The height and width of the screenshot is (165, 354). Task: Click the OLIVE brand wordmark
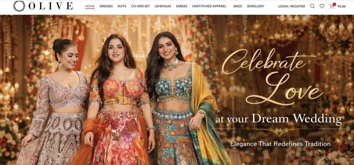(x=51, y=6)
